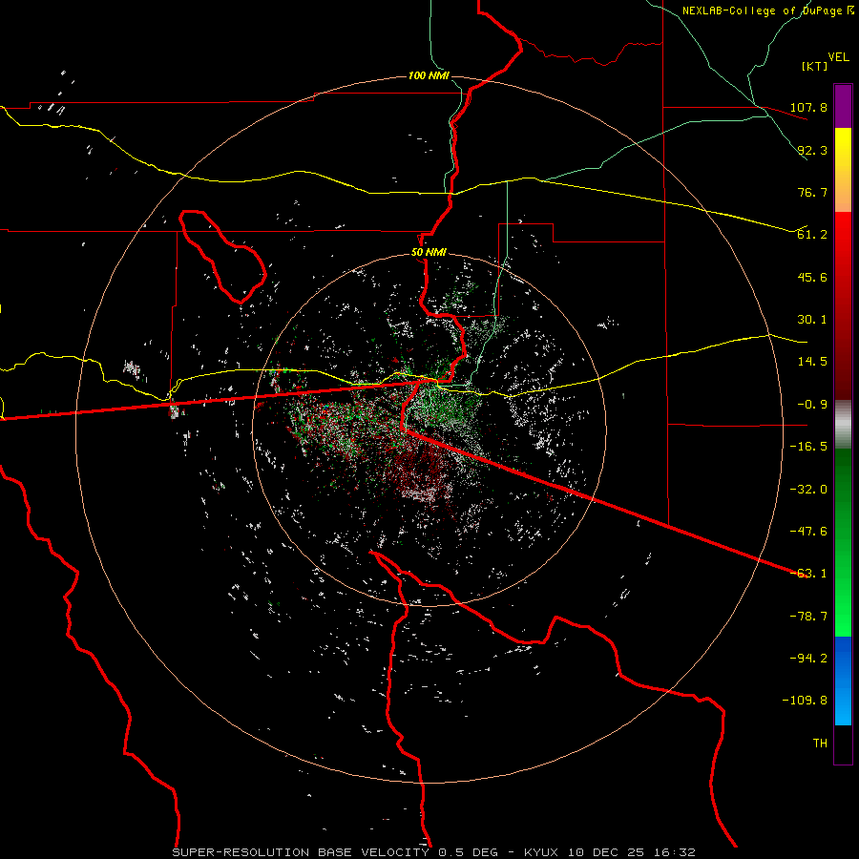Click the purple segment of velocity color bar
The height and width of the screenshot is (859, 859).
point(843,106)
